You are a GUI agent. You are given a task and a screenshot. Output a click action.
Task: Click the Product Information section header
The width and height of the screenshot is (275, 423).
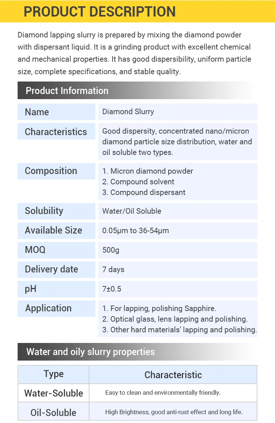tap(67, 91)
